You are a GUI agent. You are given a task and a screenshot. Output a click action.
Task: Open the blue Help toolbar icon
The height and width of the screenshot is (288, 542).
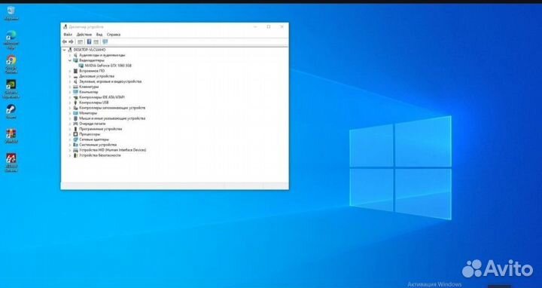click(89, 42)
